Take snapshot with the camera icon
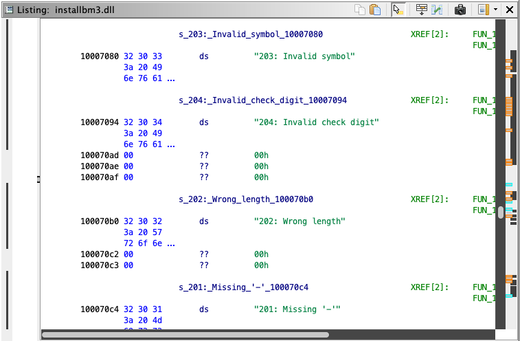520x341 pixels. pos(460,10)
